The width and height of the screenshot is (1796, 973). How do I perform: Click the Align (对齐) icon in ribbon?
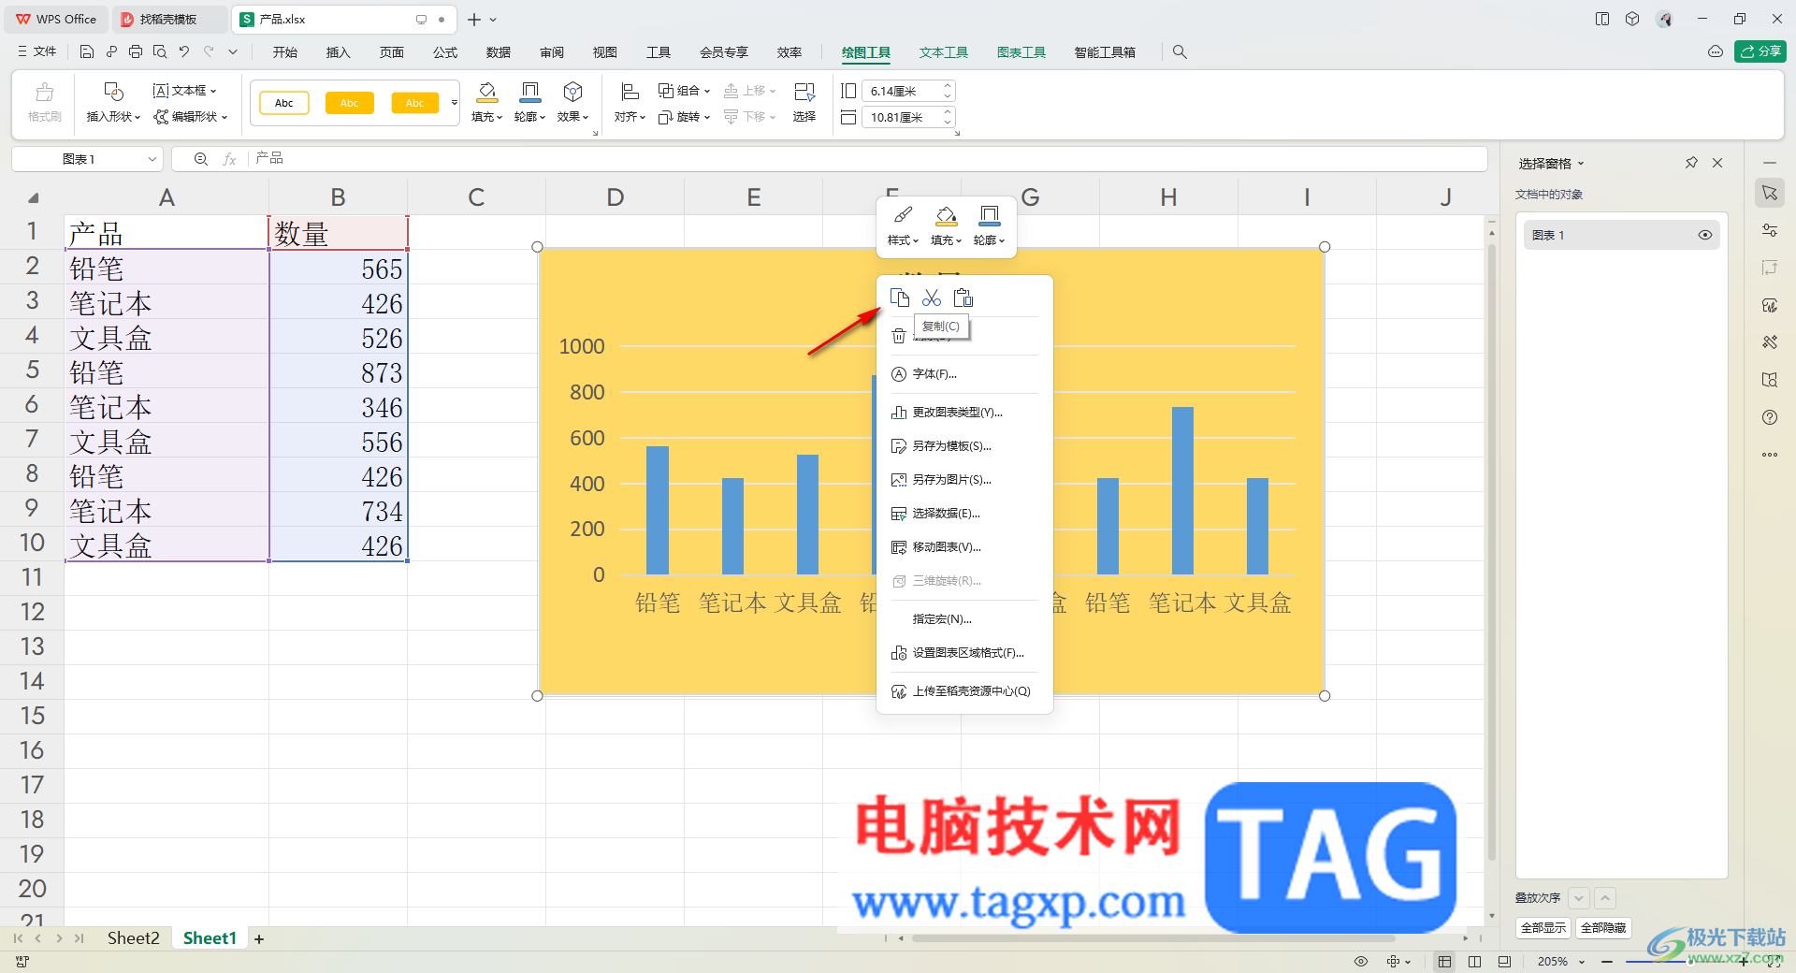pos(630,92)
